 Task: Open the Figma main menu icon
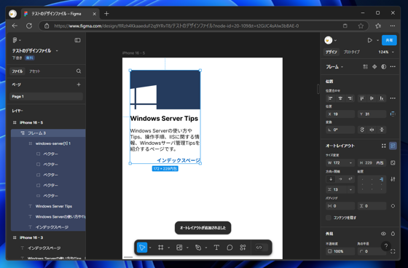pos(15,40)
